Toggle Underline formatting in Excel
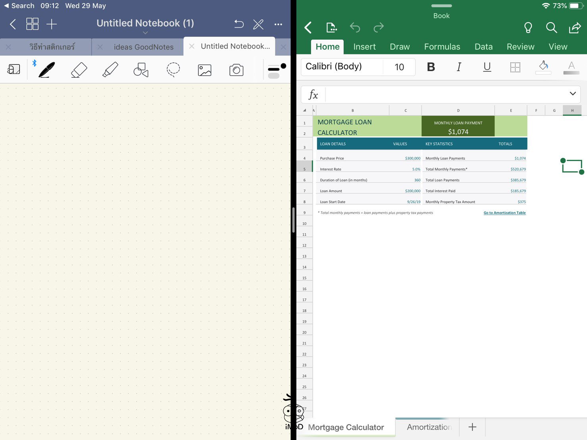This screenshot has width=587, height=440. tap(487, 67)
